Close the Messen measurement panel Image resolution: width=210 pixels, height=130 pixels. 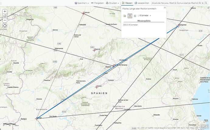click(165, 8)
